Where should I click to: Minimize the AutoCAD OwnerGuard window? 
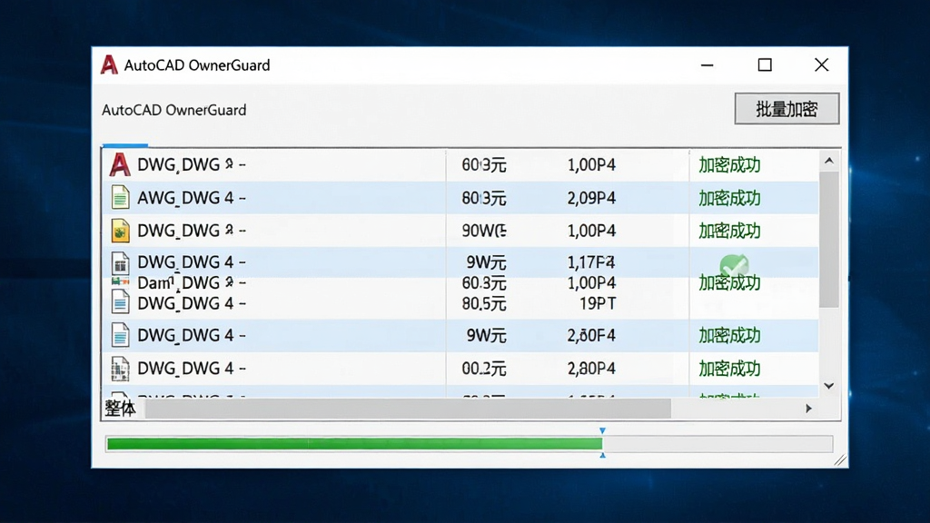point(707,64)
